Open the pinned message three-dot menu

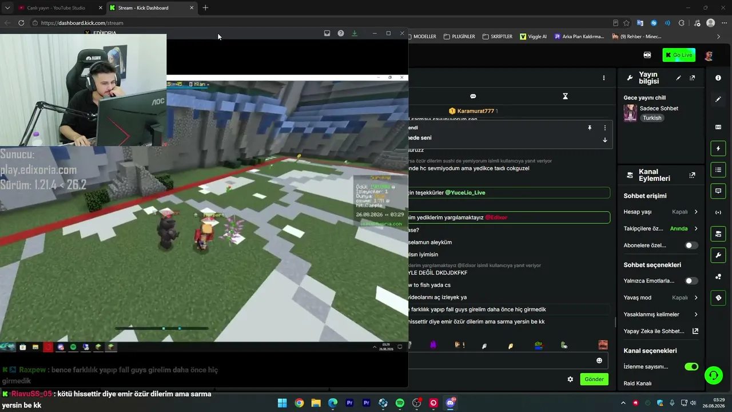click(x=605, y=128)
